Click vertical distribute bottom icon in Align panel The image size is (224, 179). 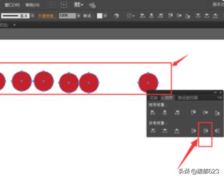[177, 131]
